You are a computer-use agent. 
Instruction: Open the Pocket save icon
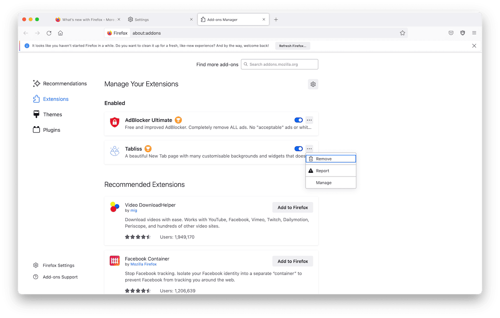point(451,33)
